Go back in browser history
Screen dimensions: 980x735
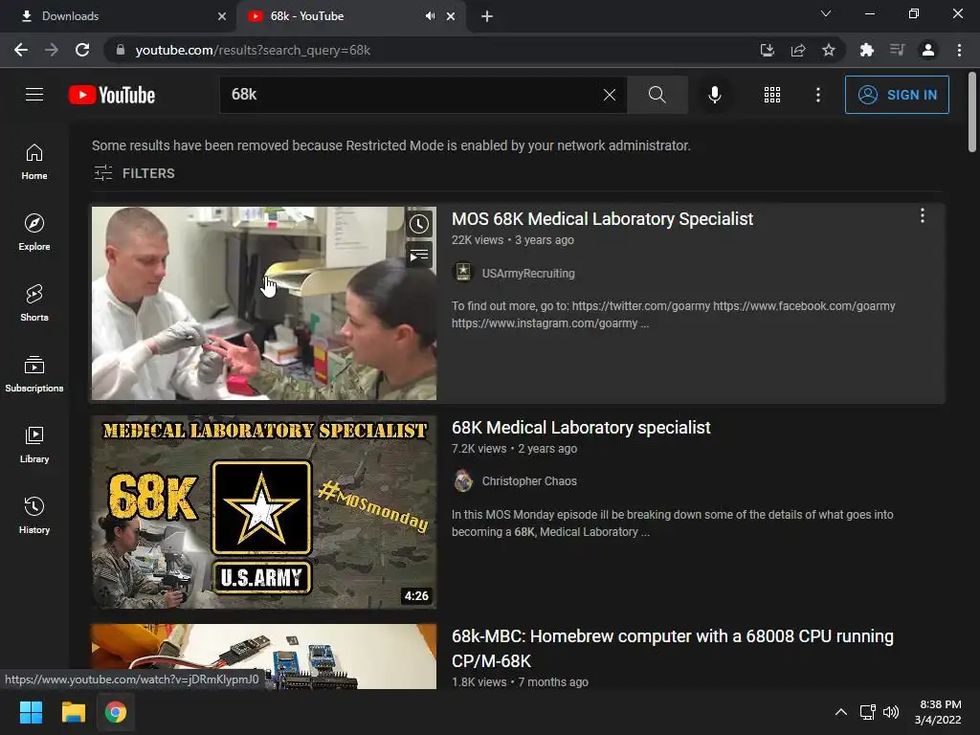click(21, 50)
